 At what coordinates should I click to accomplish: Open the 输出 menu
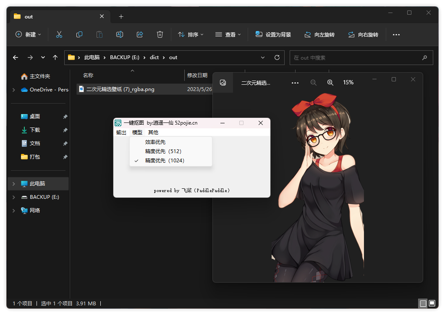pyautogui.click(x=121, y=133)
